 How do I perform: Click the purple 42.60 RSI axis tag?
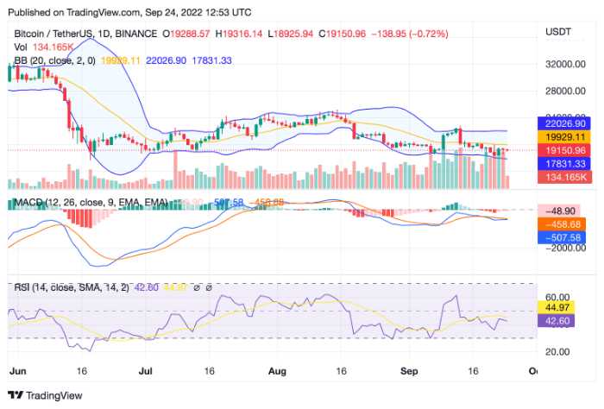coord(557,321)
